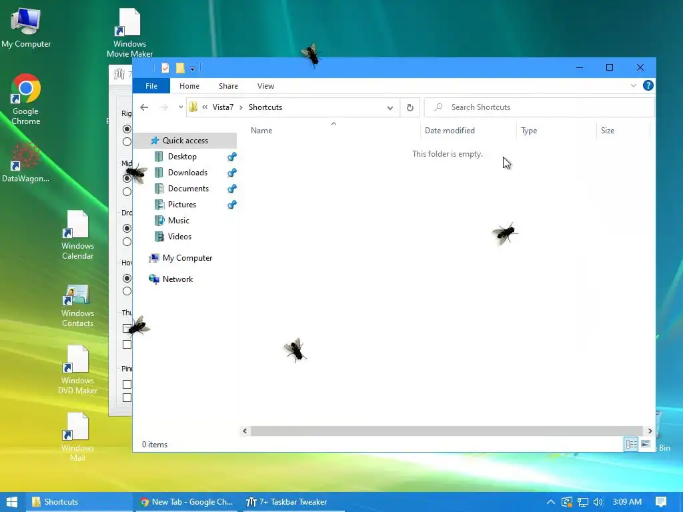
Task: Show hidden parent folders in the address bar
Action: coord(205,107)
